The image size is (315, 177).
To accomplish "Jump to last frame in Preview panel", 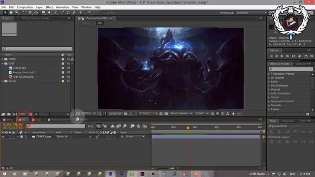I will click(293, 56).
